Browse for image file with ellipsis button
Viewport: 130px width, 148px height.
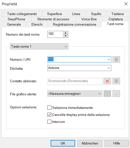pos(116,94)
